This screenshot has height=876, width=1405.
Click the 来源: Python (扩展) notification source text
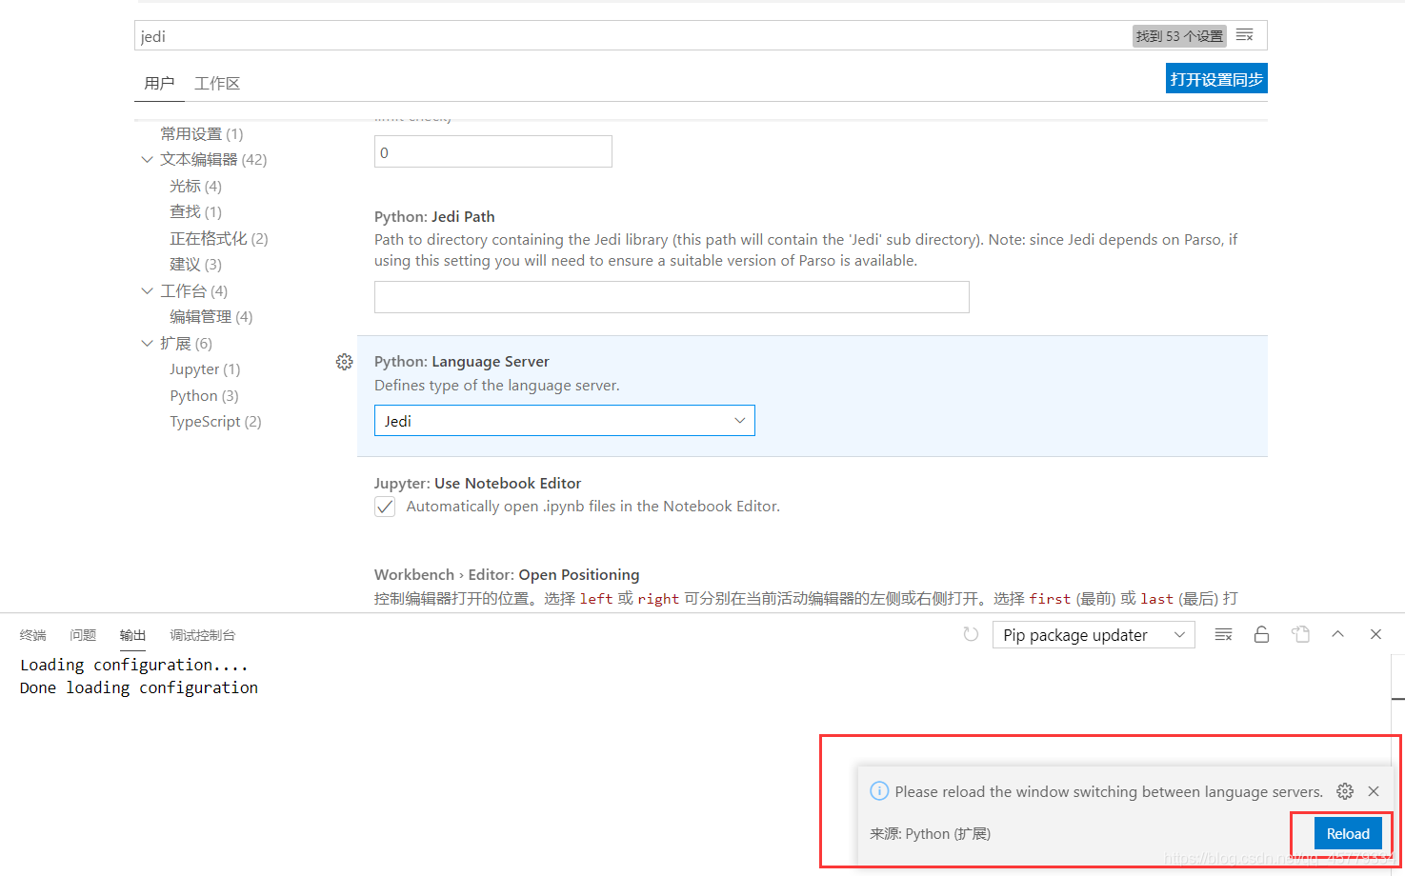pyautogui.click(x=930, y=834)
